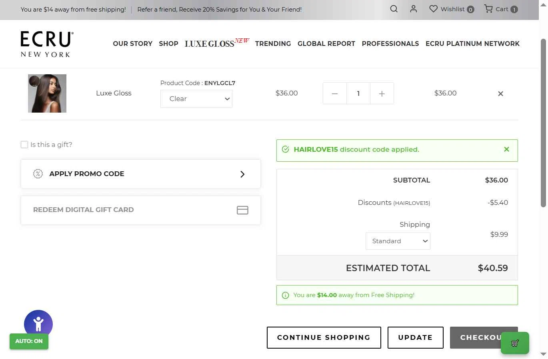This screenshot has height=359, width=548.
Task: Click the SUBTOTAL $36.00 value
Action: tap(496, 180)
